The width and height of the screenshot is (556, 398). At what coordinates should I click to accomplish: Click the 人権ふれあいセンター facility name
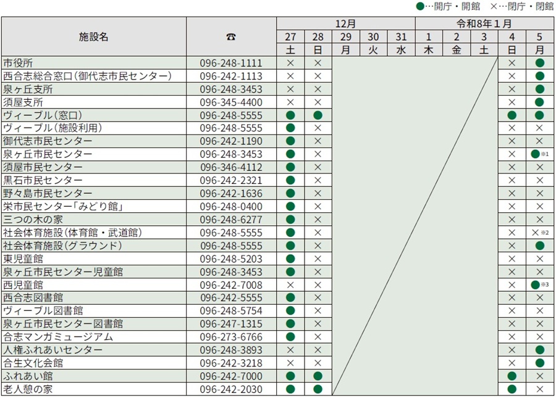(53, 350)
